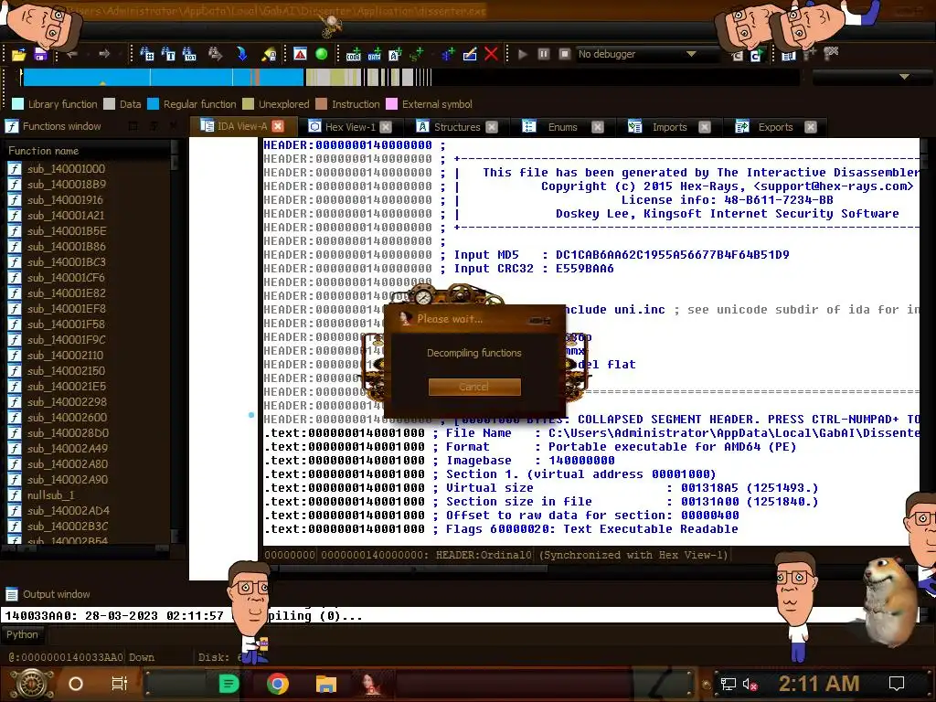The height and width of the screenshot is (702, 936).
Task: Click the Python console button
Action: (x=22, y=634)
